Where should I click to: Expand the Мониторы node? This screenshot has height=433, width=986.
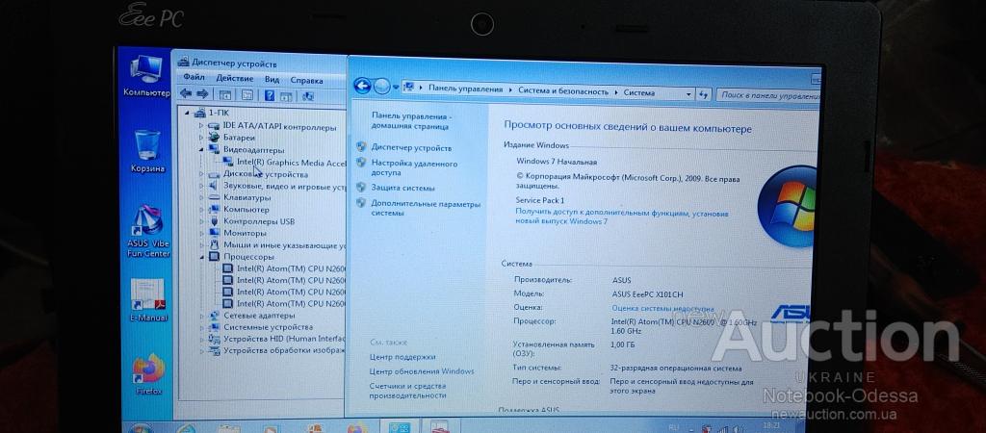(201, 233)
